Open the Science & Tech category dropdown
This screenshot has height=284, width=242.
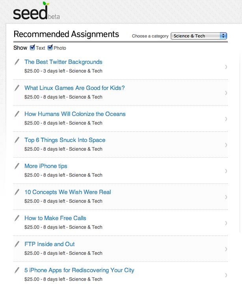pyautogui.click(x=199, y=36)
